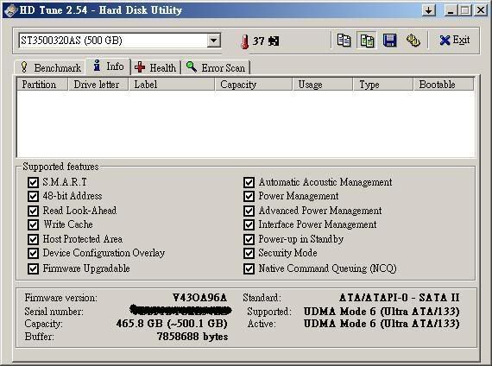The image size is (492, 366).
Task: Switch to the Benchmark tab
Action: (x=51, y=68)
